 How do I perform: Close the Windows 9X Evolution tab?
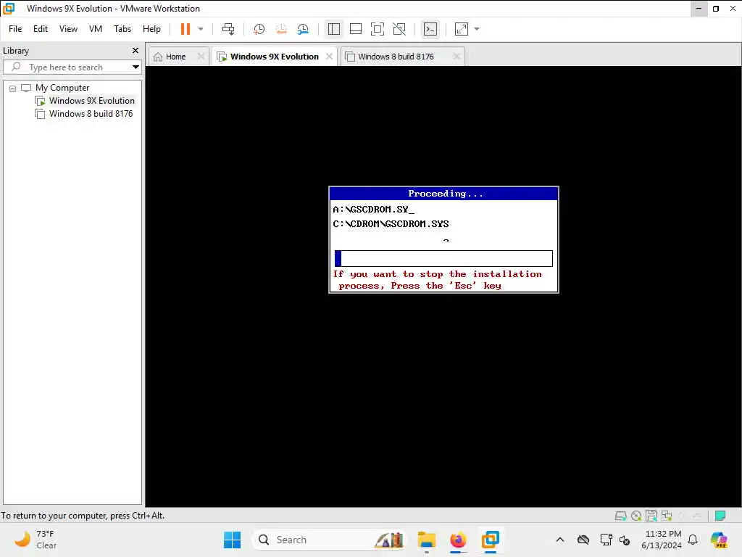click(330, 57)
